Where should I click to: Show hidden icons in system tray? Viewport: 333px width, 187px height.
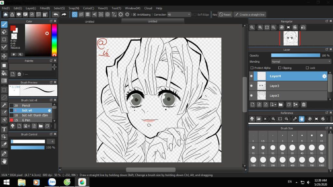click(296, 182)
